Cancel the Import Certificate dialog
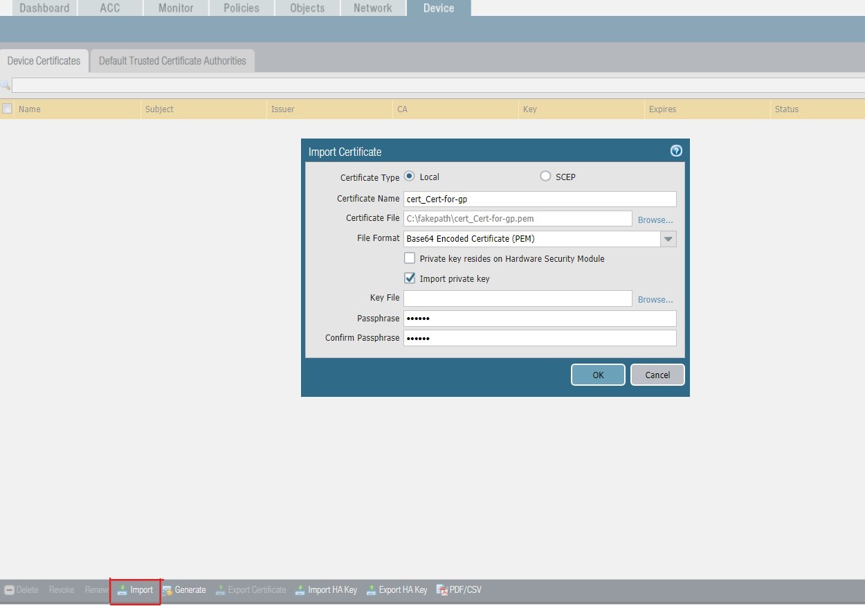This screenshot has height=606, width=865. [656, 374]
